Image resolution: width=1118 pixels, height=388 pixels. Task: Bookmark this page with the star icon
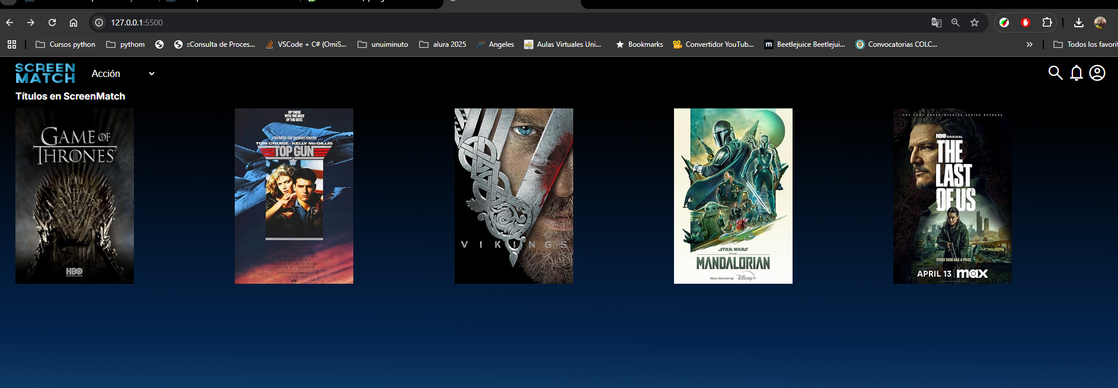(975, 23)
